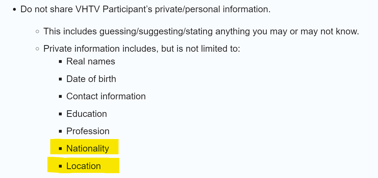This screenshot has height=178, width=378.
Task: Click 'Private information includes, but is not limited to'
Action: [x=142, y=48]
